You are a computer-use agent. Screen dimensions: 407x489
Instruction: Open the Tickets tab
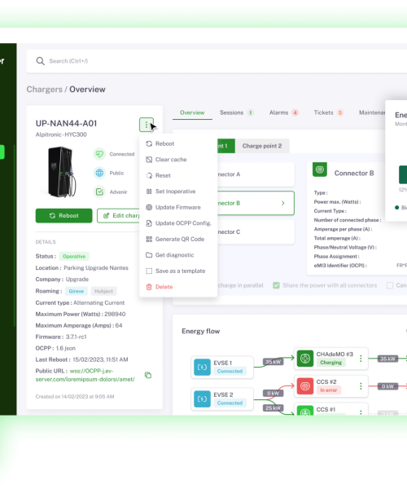click(329, 112)
